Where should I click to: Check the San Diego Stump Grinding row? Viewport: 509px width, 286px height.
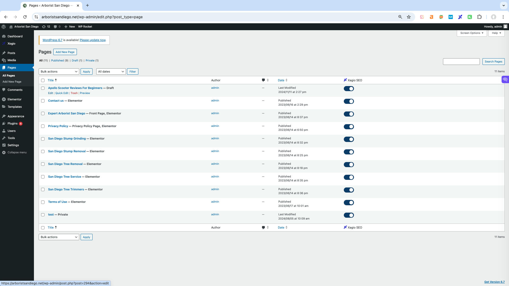43,139
